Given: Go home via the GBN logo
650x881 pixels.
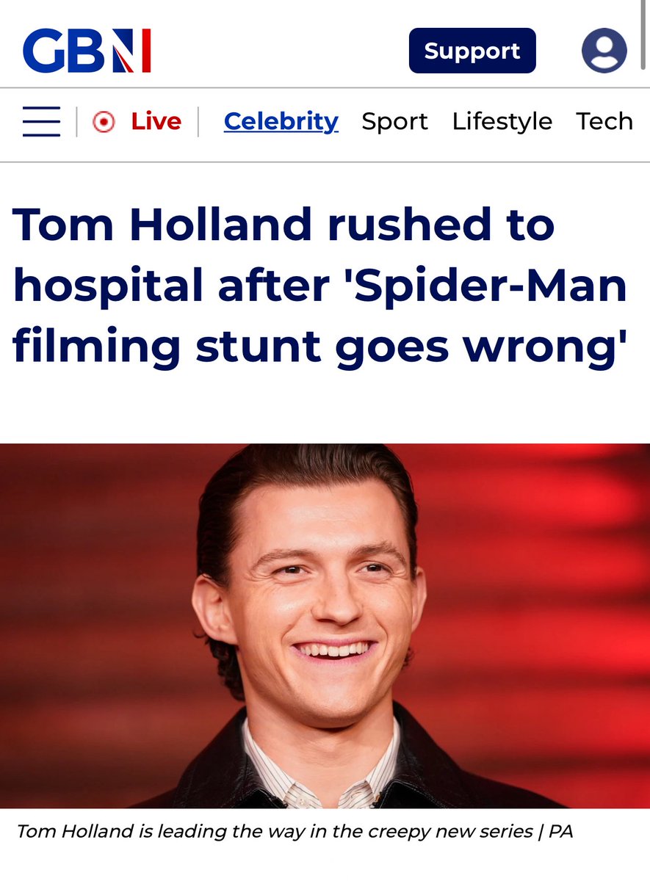Looking at the screenshot, I should pyautogui.click(x=87, y=51).
